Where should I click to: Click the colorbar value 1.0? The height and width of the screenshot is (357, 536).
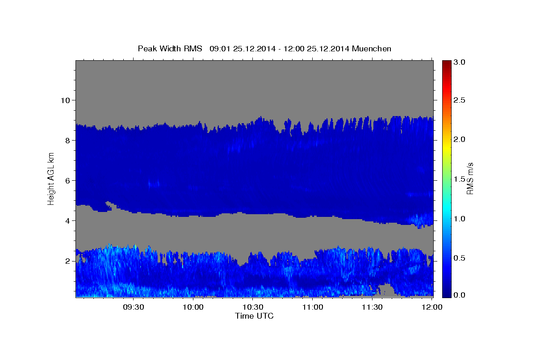pyautogui.click(x=460, y=219)
